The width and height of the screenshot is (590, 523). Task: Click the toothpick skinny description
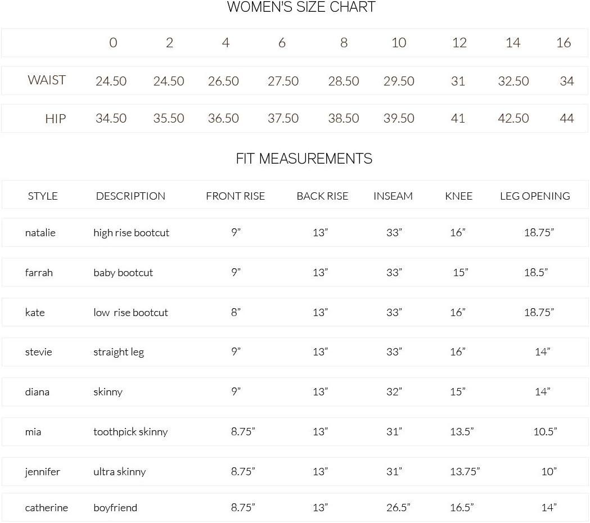(130, 431)
